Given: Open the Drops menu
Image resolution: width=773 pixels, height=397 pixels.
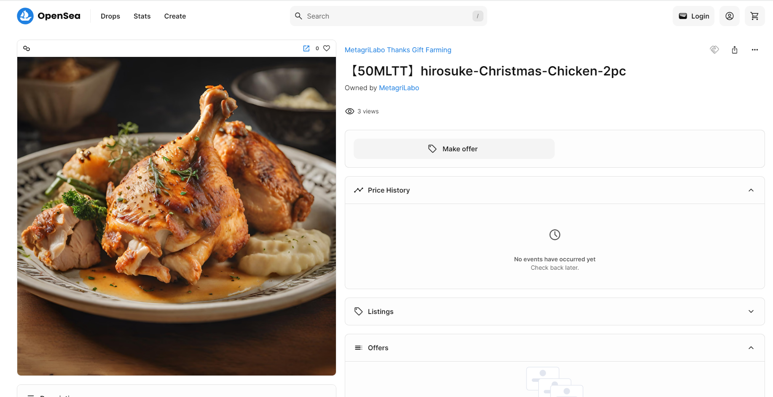Looking at the screenshot, I should click(110, 16).
